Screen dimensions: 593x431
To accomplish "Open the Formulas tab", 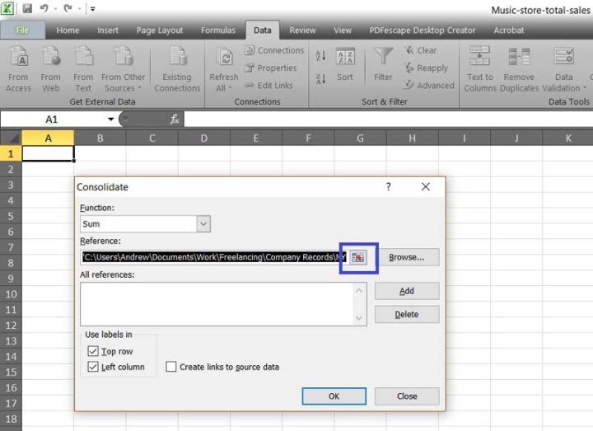I will (218, 30).
